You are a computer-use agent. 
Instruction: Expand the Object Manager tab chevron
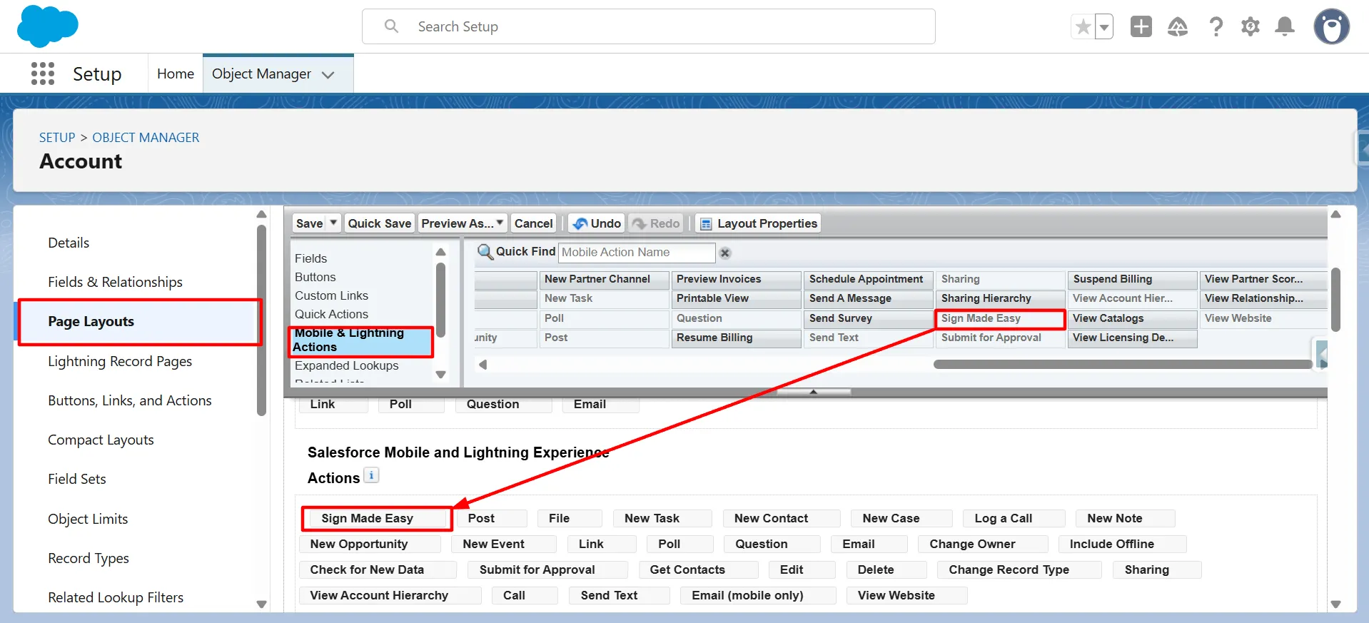328,74
